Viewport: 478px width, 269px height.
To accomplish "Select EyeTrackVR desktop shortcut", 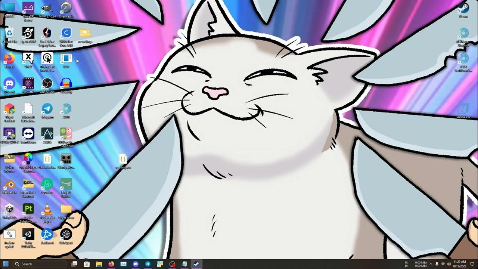I will pyautogui.click(x=28, y=35).
